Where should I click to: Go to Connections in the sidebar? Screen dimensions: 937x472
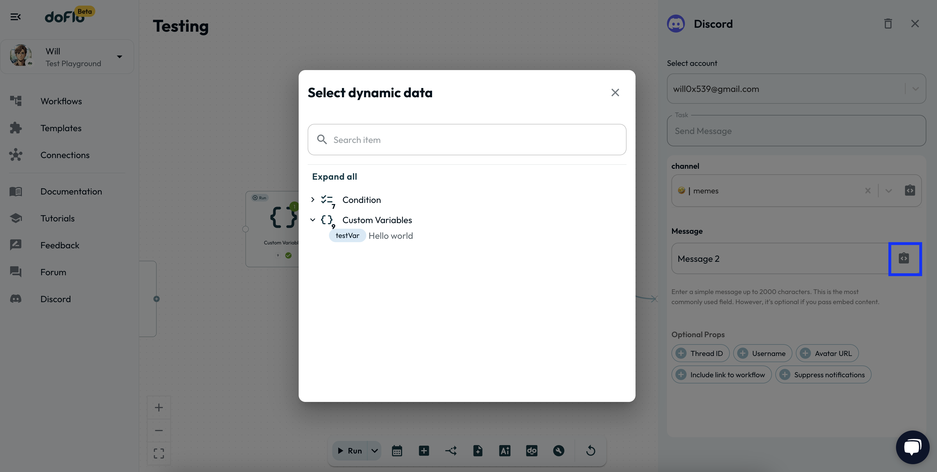pyautogui.click(x=65, y=155)
